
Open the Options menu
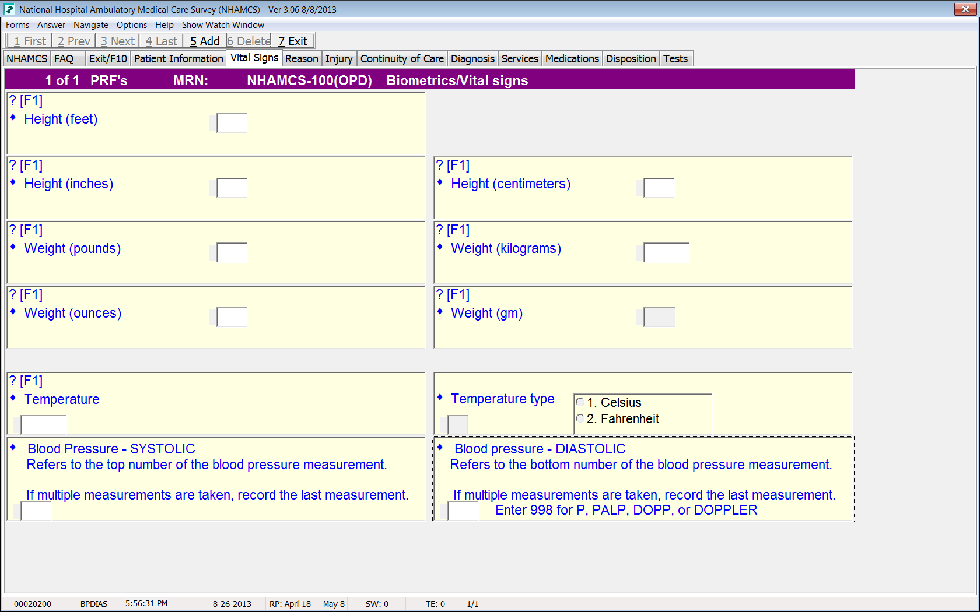(x=132, y=25)
